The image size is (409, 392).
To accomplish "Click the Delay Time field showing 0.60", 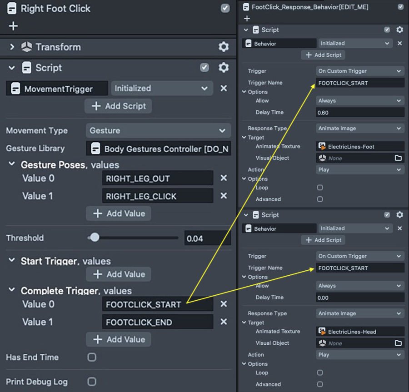I will pyautogui.click(x=359, y=113).
